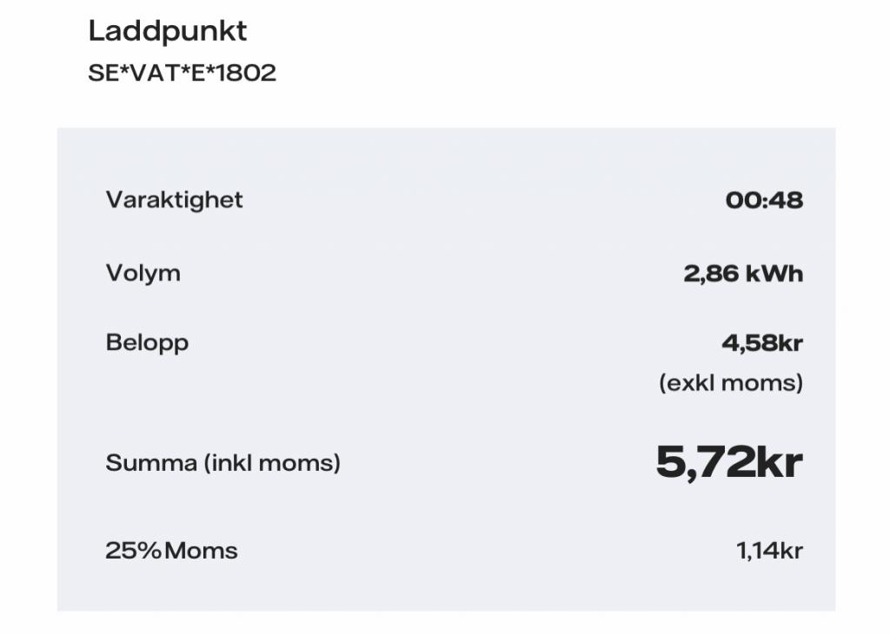Select the 5,72kr total amount
Viewport: 890px width, 635px height.
click(729, 462)
